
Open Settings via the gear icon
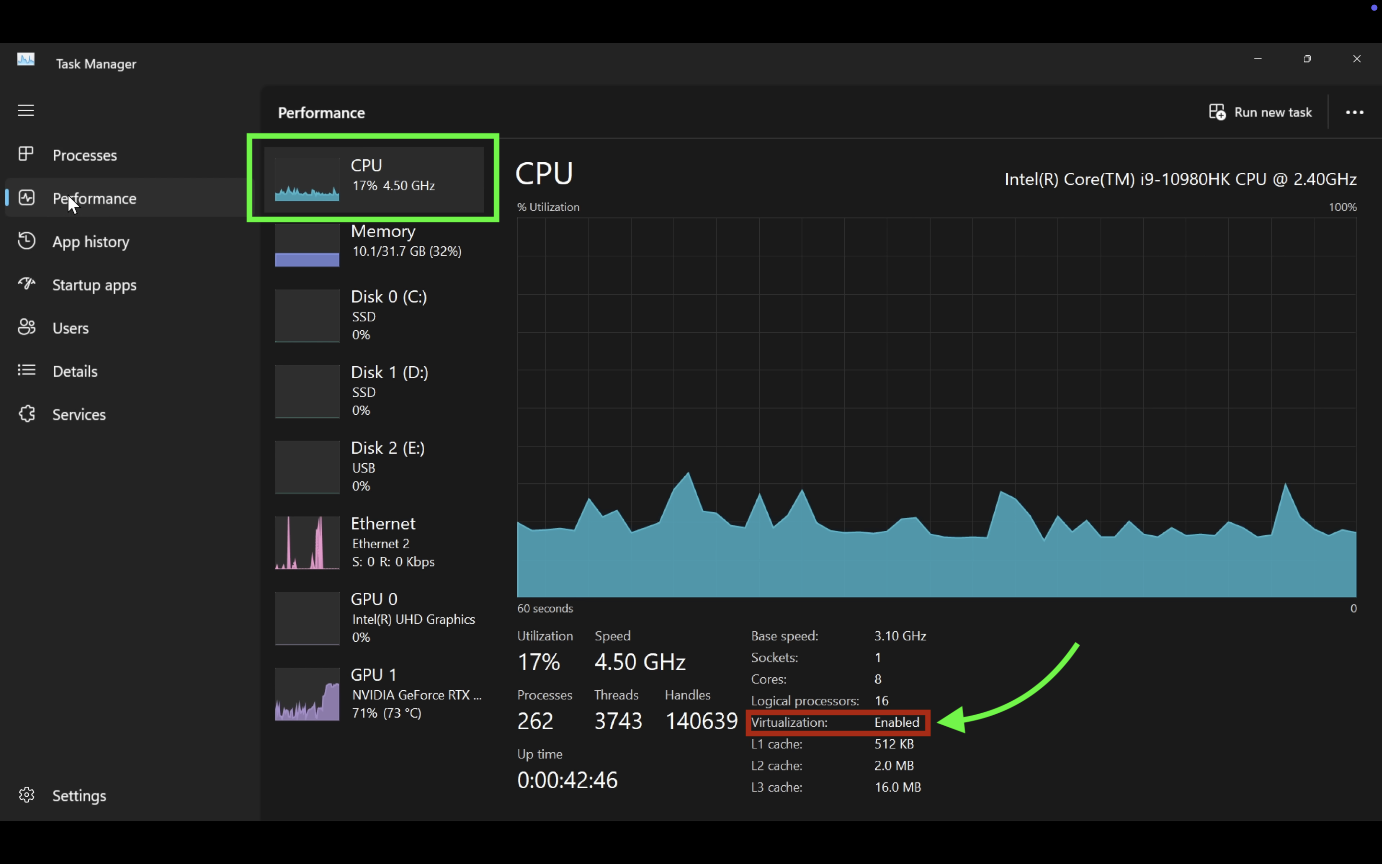(x=26, y=795)
